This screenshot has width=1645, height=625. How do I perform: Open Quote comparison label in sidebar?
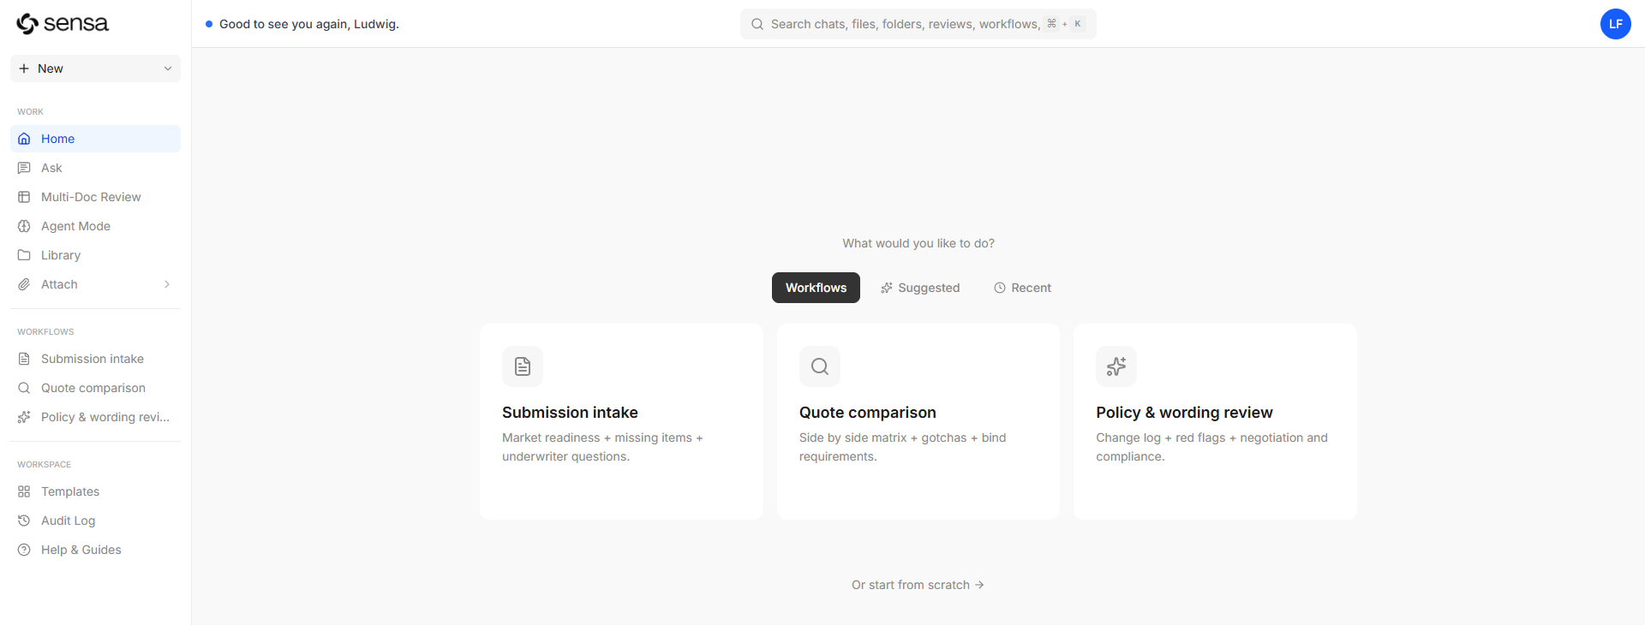click(x=93, y=388)
